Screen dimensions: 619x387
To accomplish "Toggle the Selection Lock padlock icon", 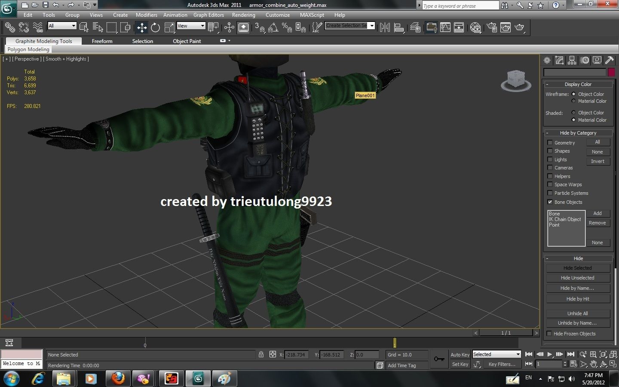I will tap(261, 354).
